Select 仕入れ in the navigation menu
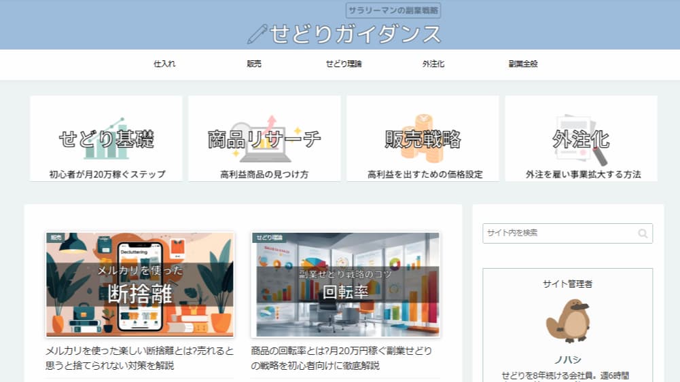 coord(164,64)
